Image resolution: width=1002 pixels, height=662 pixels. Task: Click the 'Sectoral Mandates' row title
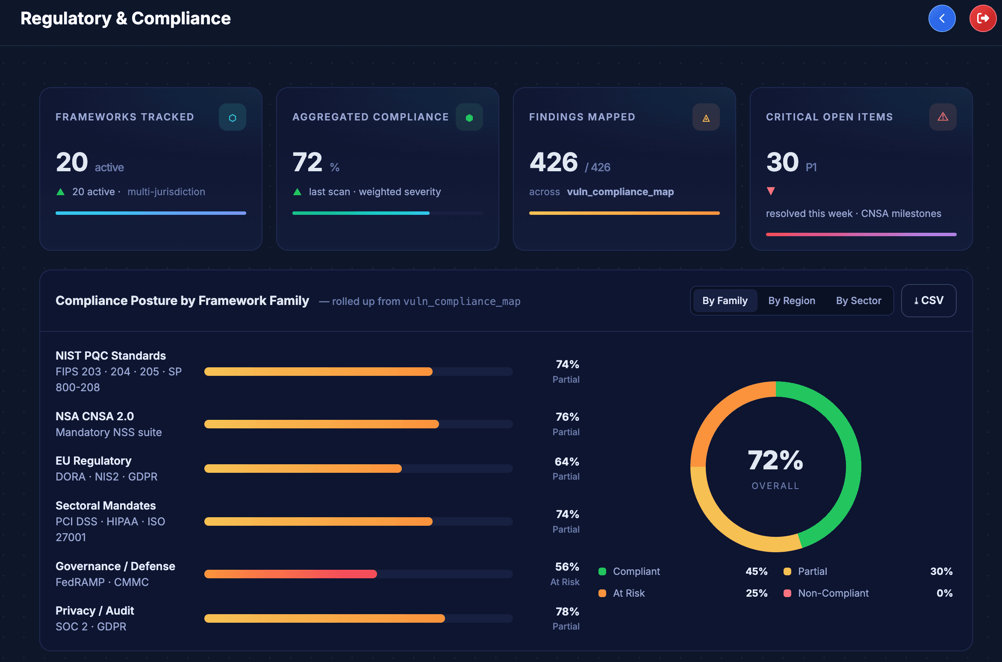(106, 506)
